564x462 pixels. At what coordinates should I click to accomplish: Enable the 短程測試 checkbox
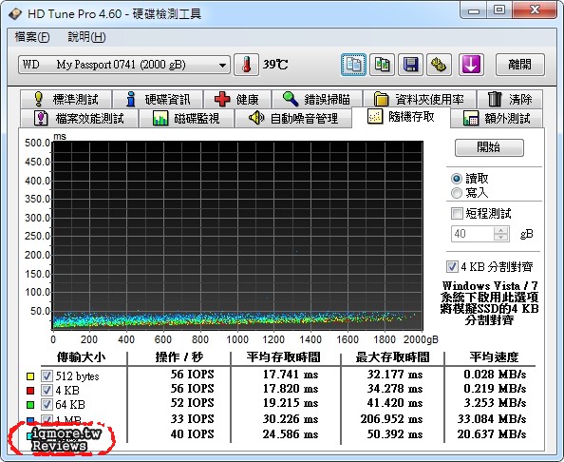coord(457,213)
